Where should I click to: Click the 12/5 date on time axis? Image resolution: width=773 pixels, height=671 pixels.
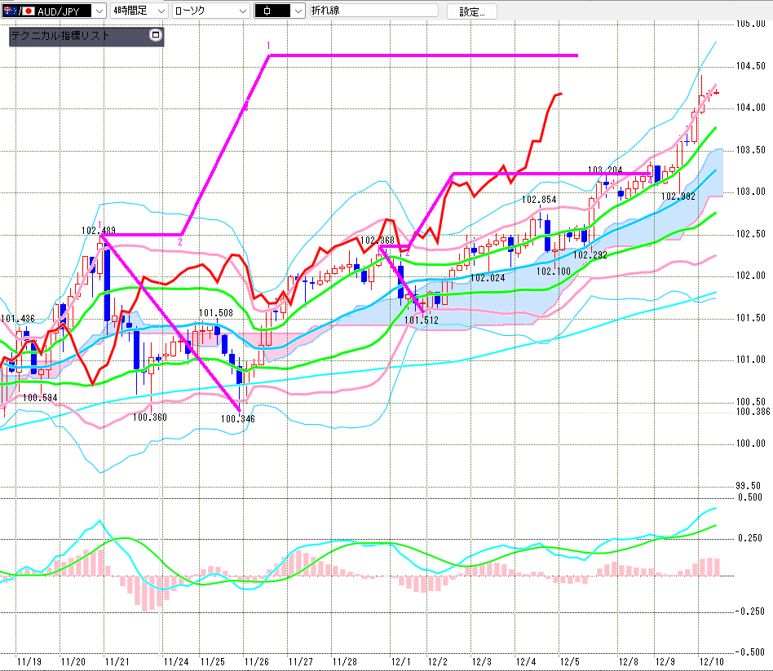coord(568,661)
